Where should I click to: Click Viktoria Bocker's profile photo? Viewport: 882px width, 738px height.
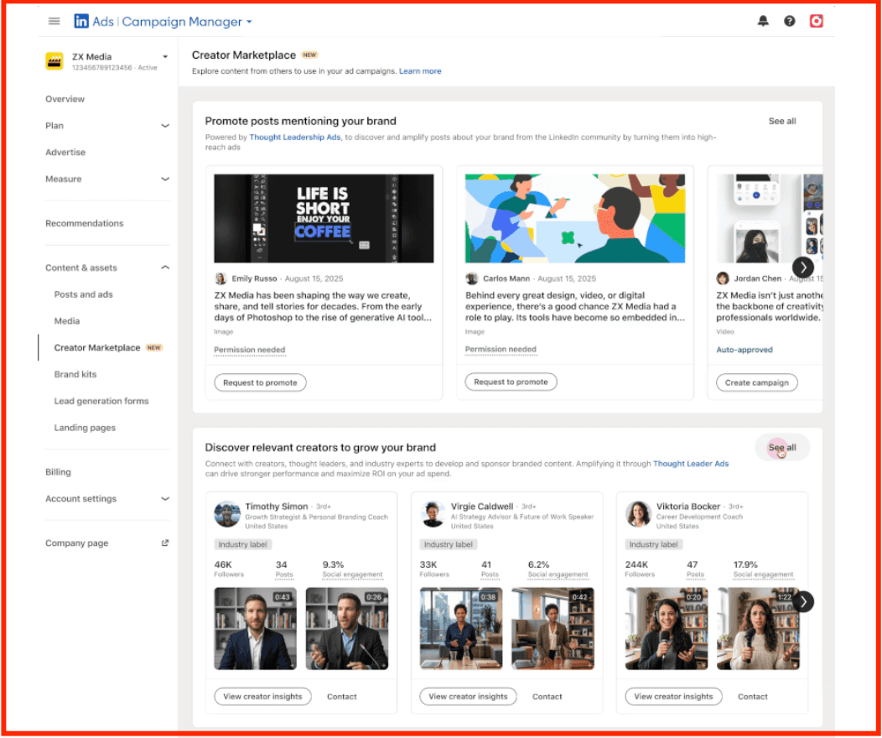[638, 514]
